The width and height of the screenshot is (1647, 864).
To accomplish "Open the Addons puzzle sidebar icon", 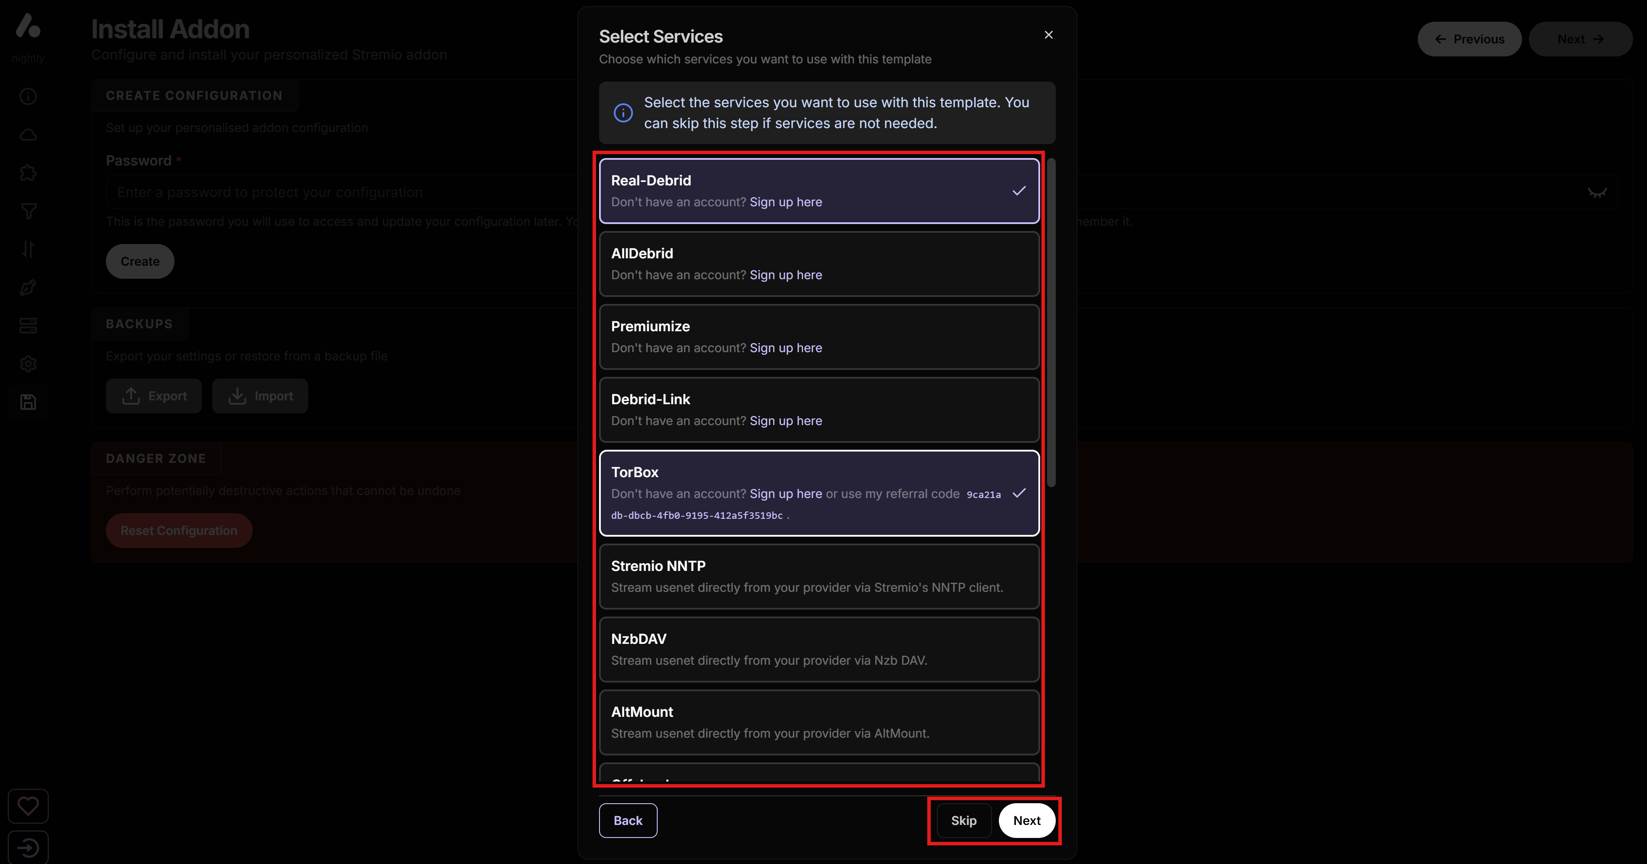I will [28, 173].
